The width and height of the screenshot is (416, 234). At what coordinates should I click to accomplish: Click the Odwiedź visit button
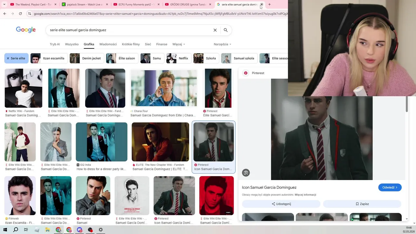pos(390,188)
